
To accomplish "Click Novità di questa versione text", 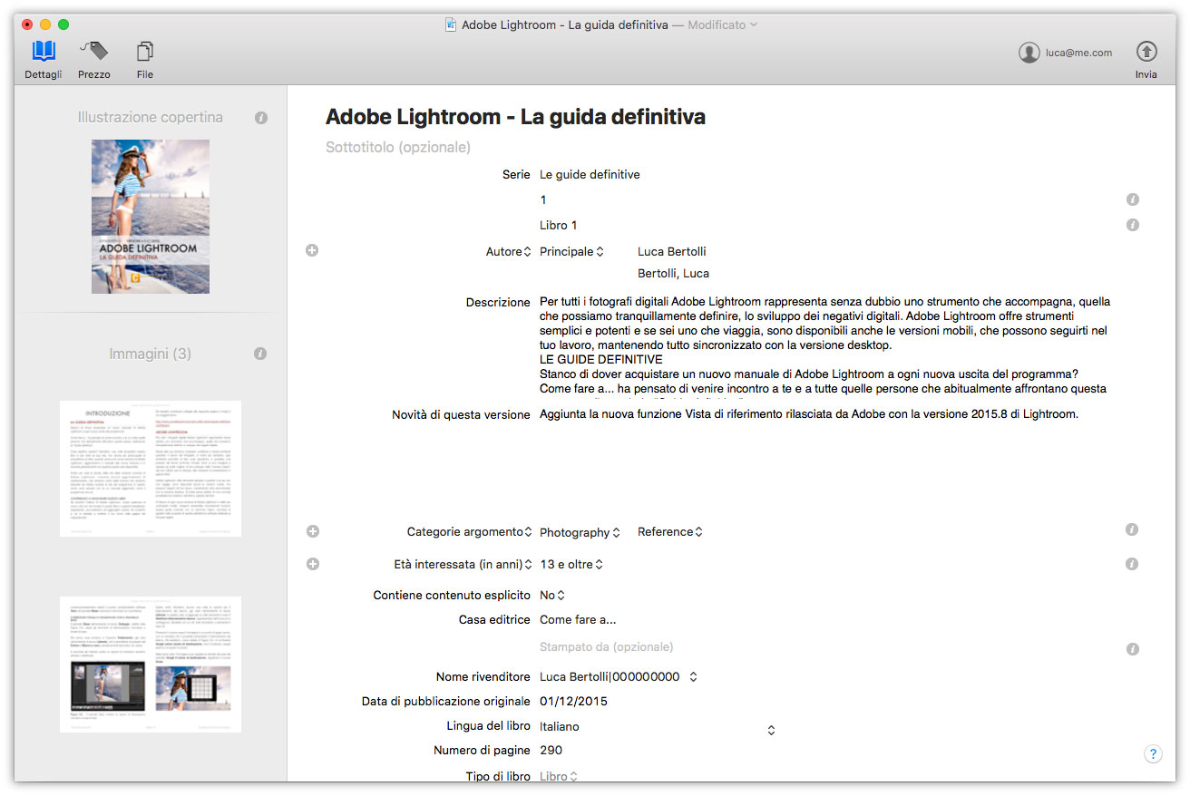I will pyautogui.click(x=809, y=415).
